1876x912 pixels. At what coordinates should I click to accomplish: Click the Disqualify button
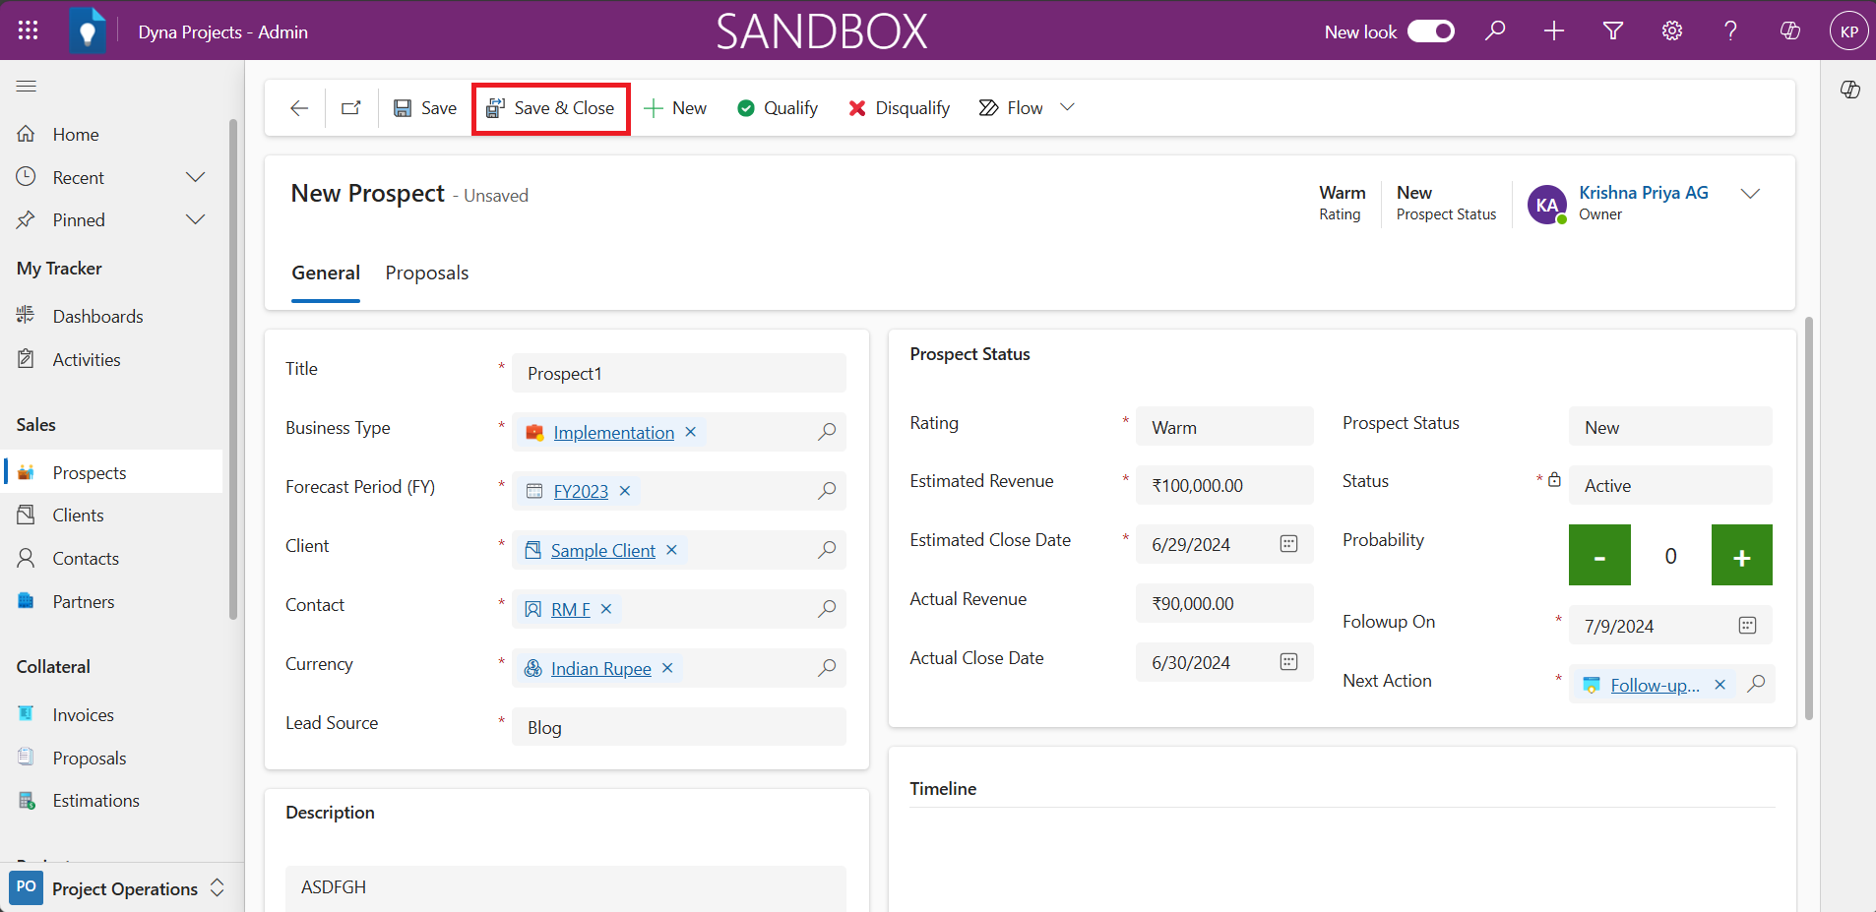(900, 108)
